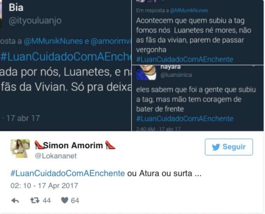Open the hashtag below 'vergonha' text
This screenshot has height=214, width=265.
click(185, 60)
